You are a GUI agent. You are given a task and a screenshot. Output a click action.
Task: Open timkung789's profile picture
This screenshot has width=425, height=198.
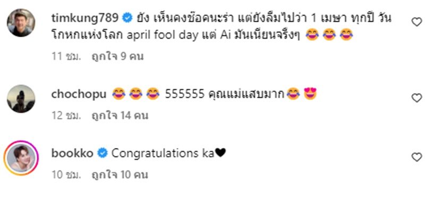tap(21, 23)
